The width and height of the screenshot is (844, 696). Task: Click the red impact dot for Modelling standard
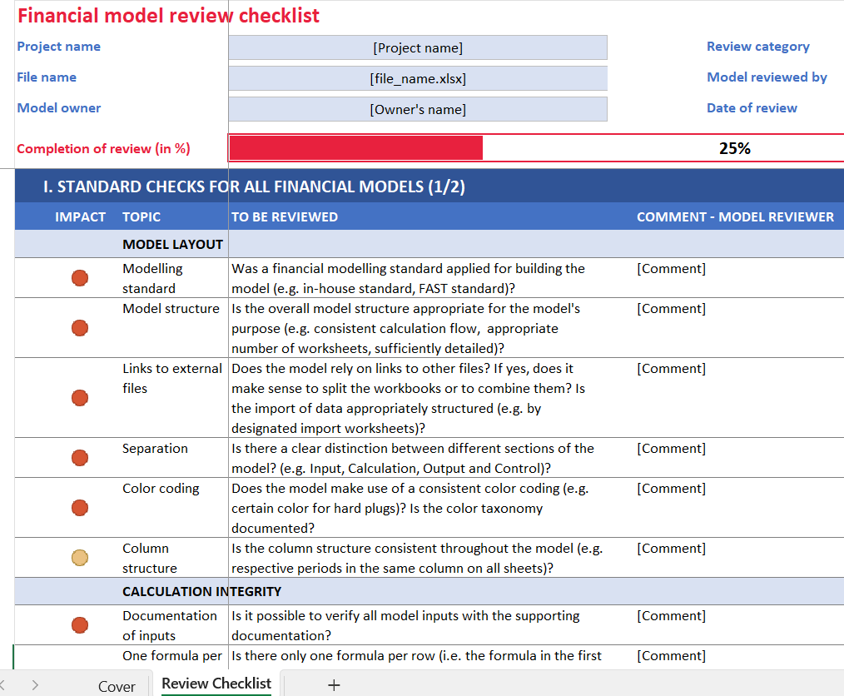pyautogui.click(x=80, y=278)
